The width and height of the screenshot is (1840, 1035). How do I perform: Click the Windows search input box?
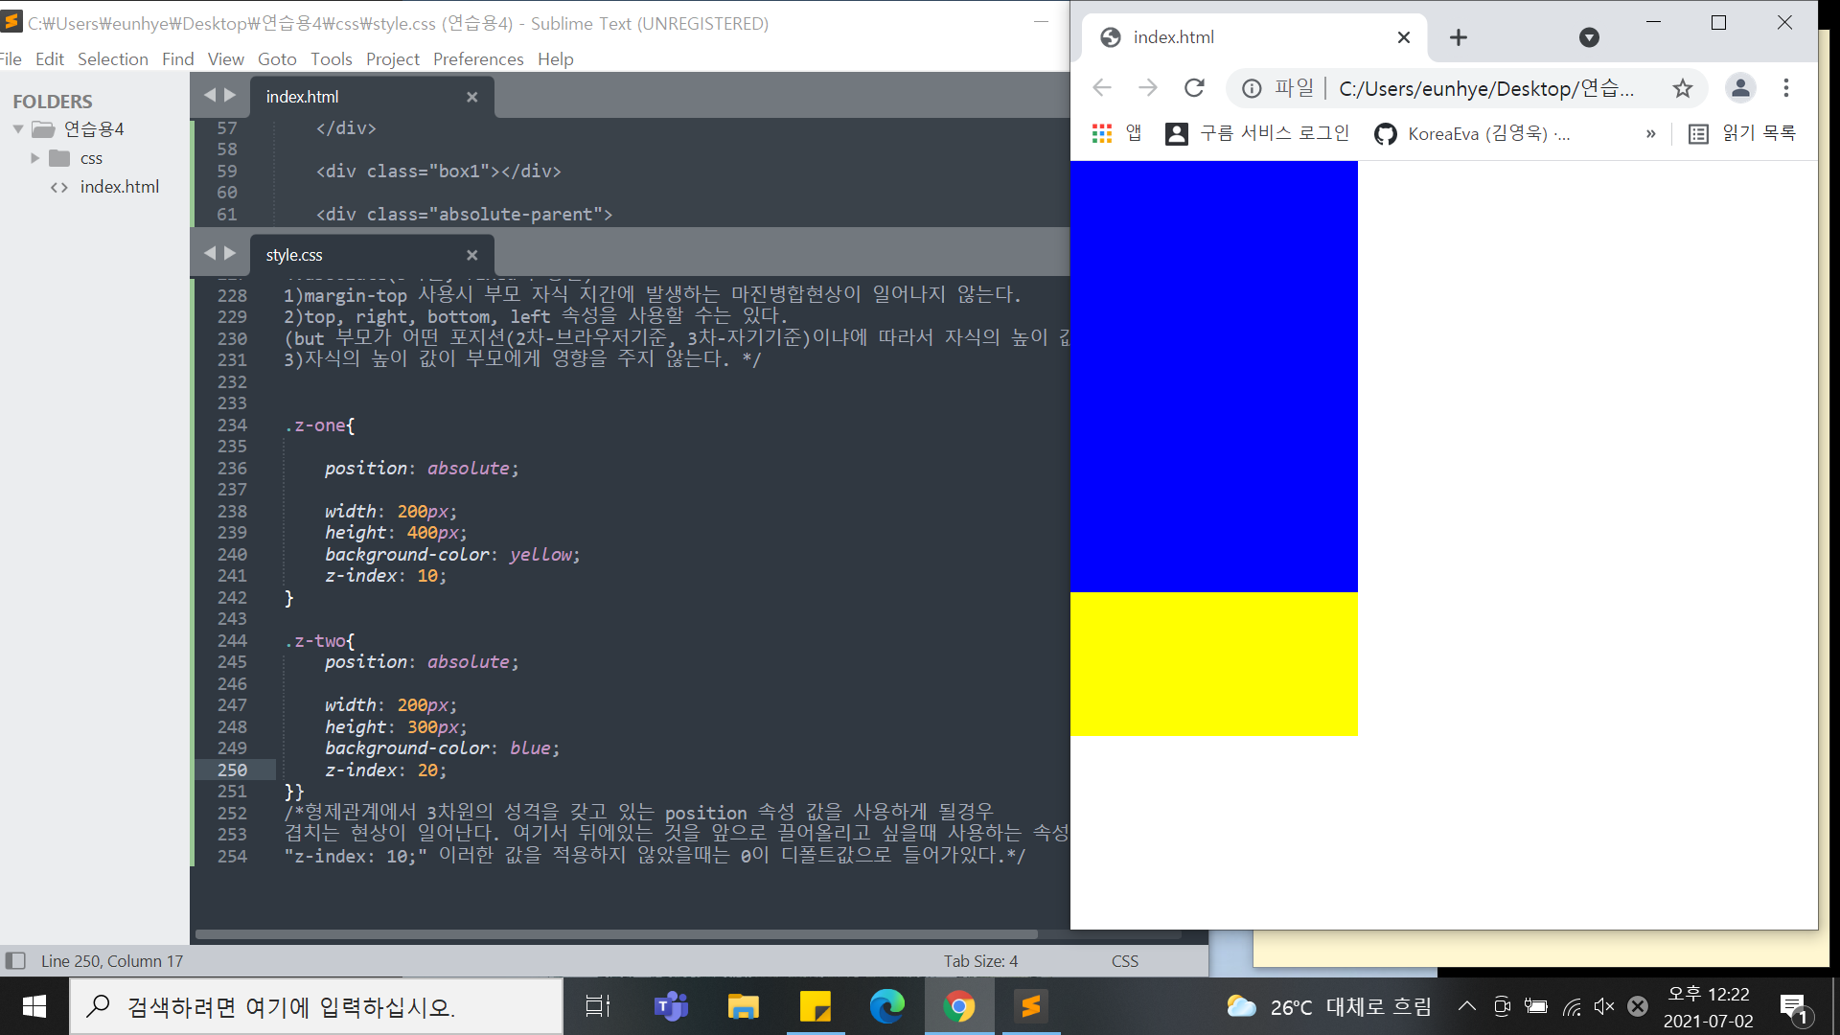click(316, 1006)
